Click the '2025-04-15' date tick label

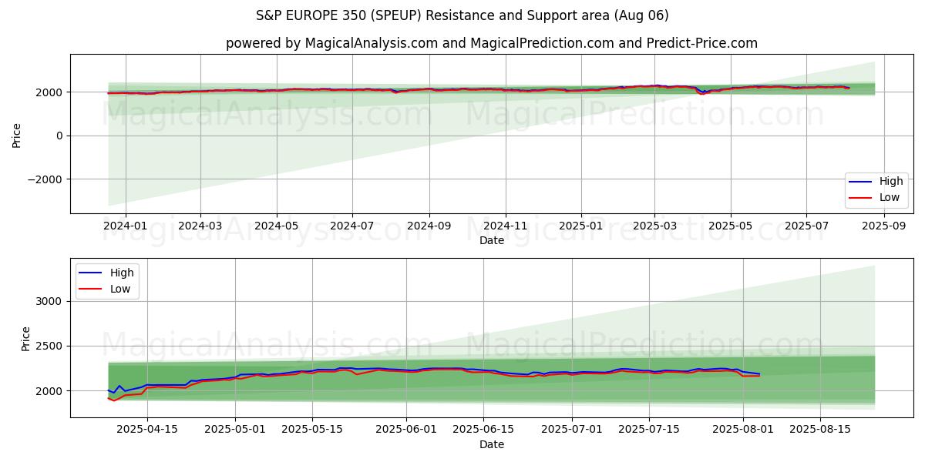(146, 430)
